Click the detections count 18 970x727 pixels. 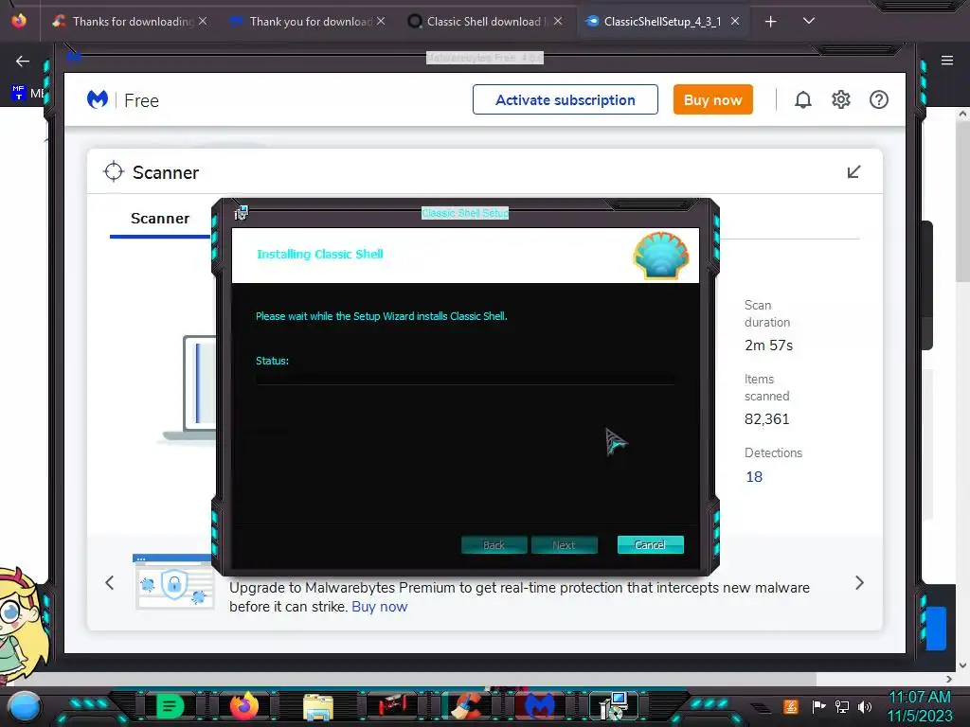click(x=753, y=477)
